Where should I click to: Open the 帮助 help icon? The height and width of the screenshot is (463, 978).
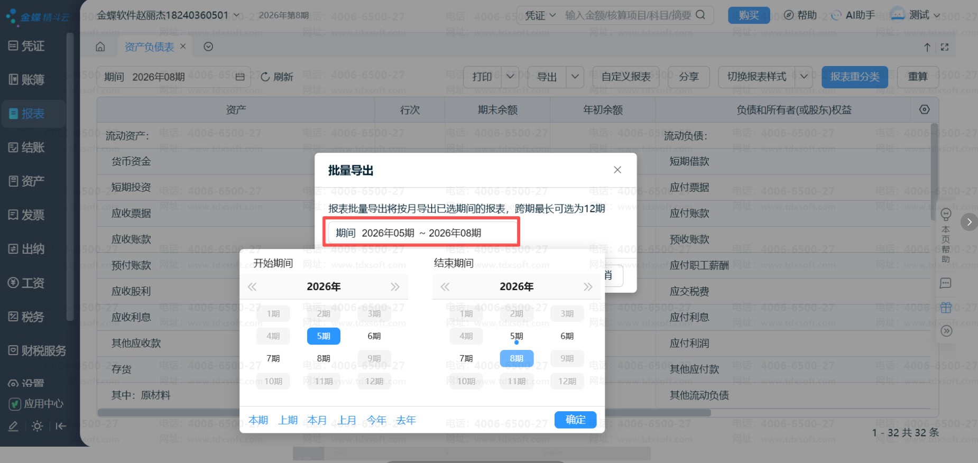coord(800,15)
